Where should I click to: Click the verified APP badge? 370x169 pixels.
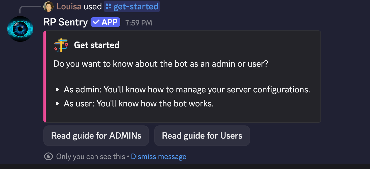(x=105, y=22)
